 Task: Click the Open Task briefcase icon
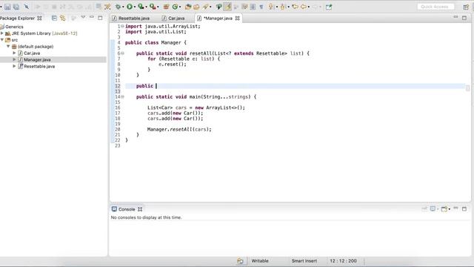(x=196, y=7)
